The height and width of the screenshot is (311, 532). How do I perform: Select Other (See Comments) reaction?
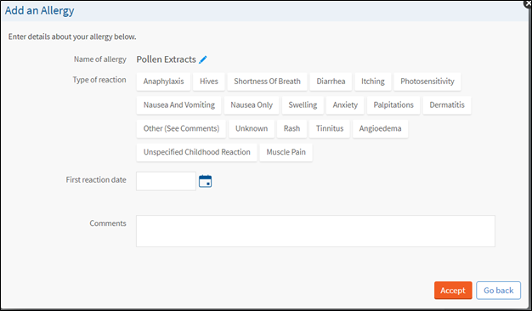click(x=181, y=128)
